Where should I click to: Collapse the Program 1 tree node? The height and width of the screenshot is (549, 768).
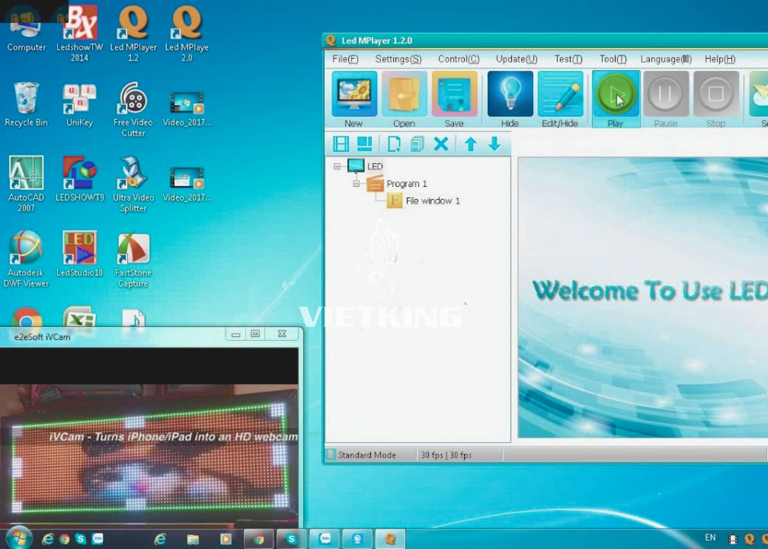pos(356,183)
